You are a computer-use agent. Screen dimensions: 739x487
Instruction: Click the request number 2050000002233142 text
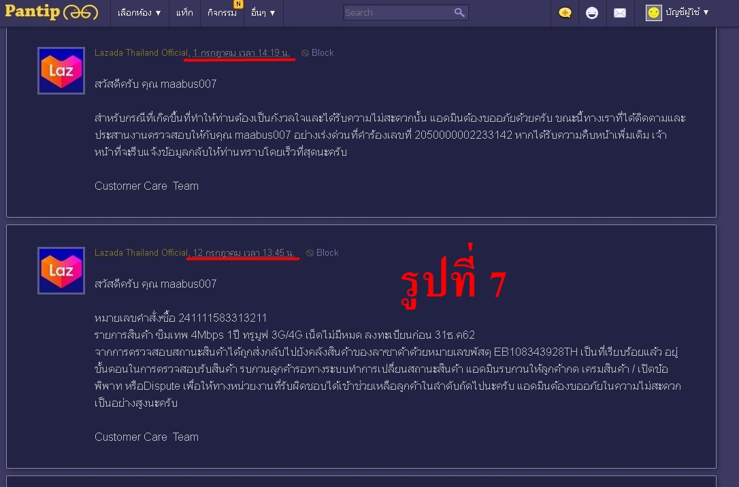(x=463, y=135)
